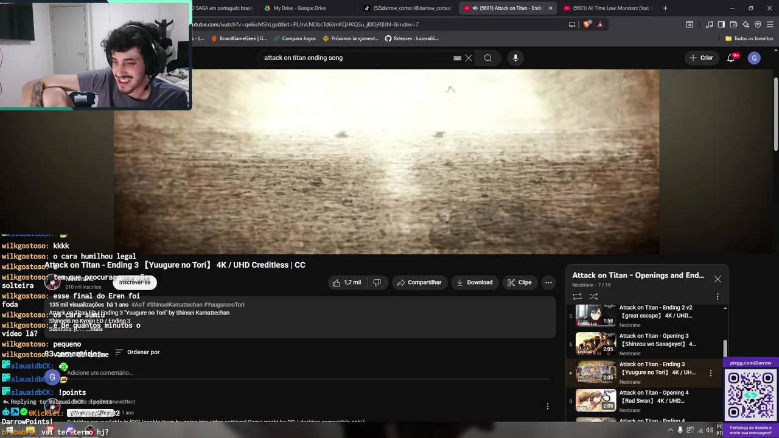Start voice search with microphone icon
This screenshot has height=438, width=779.
pyautogui.click(x=515, y=58)
